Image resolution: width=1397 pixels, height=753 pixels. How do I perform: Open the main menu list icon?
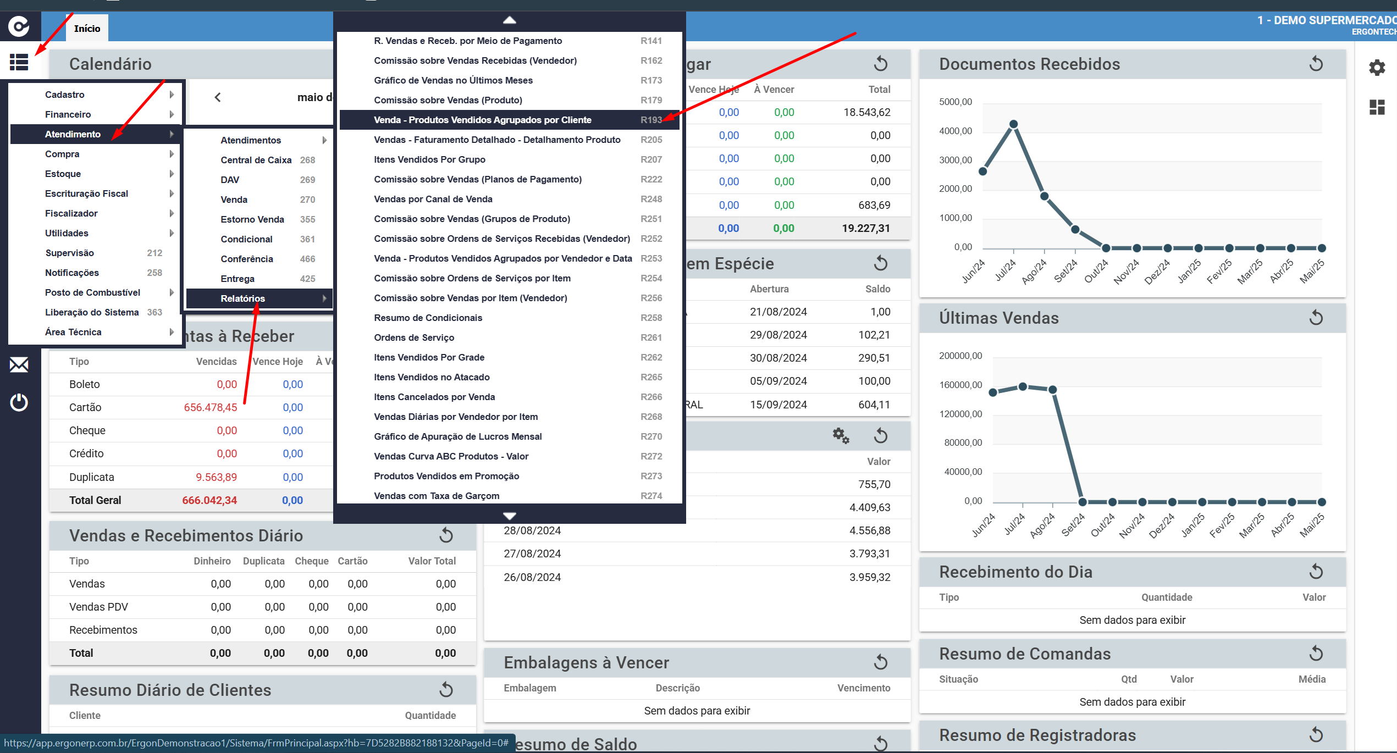click(19, 62)
